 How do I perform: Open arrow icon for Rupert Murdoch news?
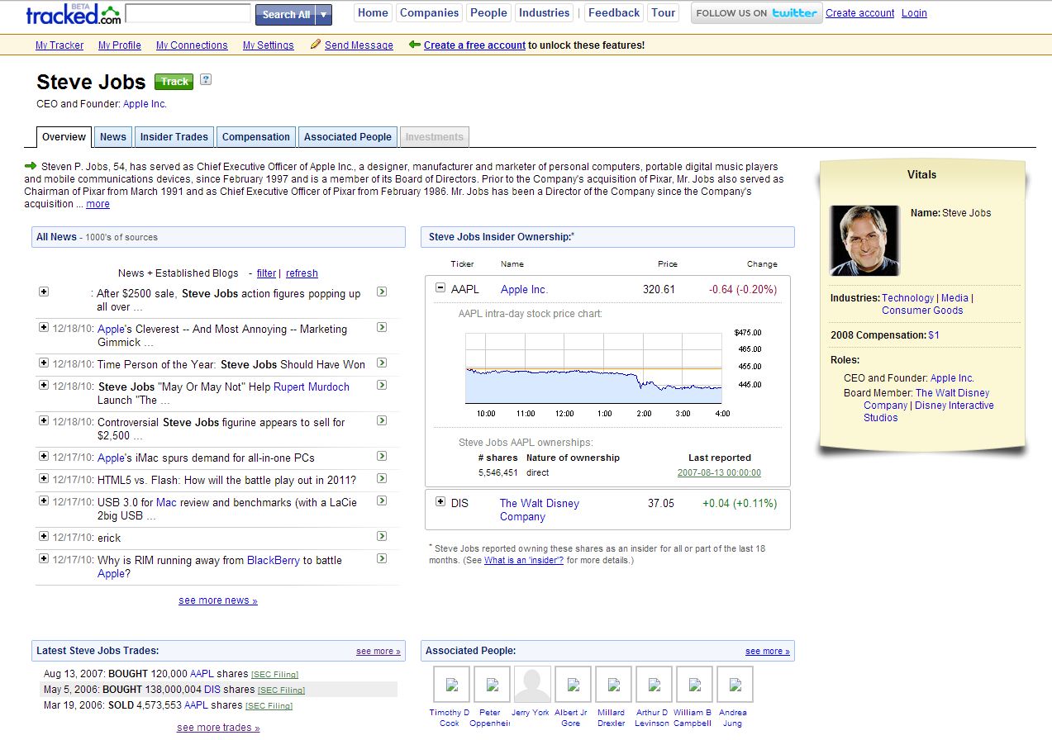click(x=382, y=385)
